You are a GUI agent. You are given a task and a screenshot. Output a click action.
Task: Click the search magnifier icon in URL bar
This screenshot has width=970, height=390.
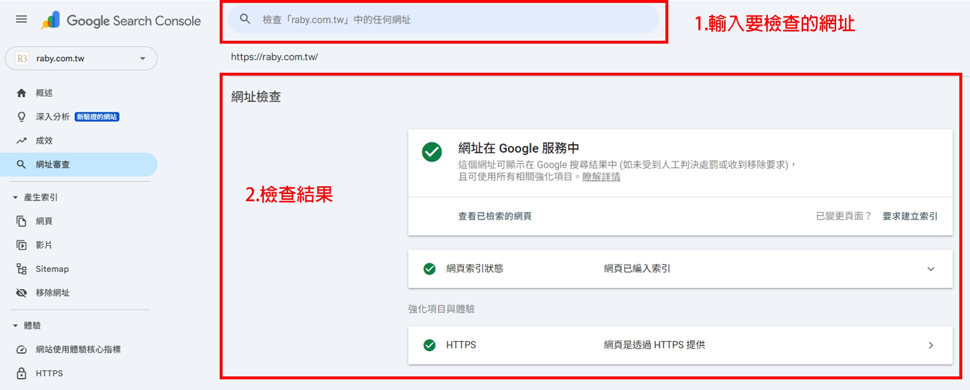[x=245, y=19]
